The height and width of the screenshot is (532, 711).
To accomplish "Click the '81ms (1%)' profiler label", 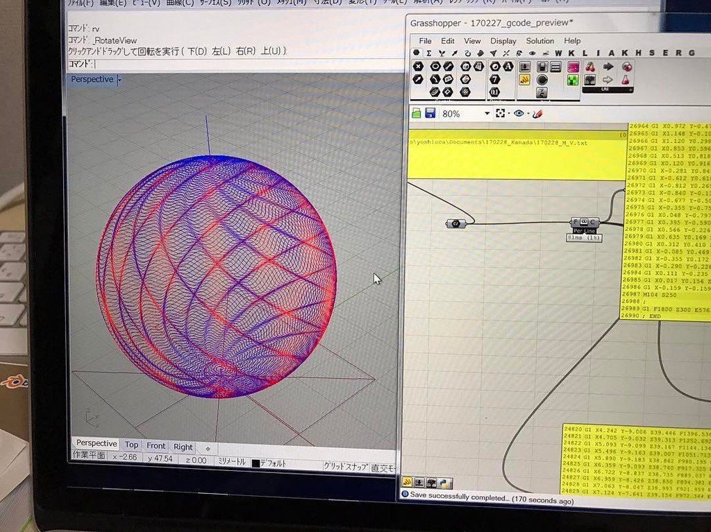I will (584, 237).
